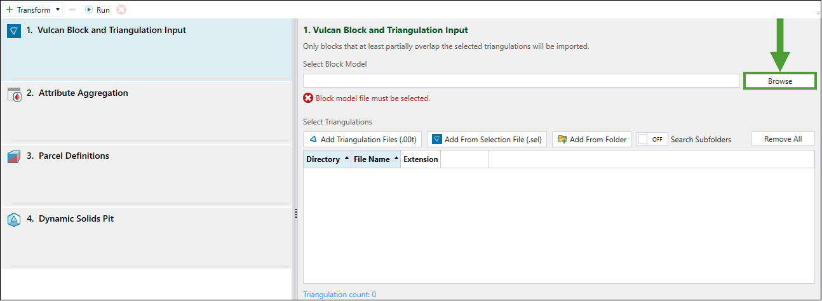The image size is (822, 301).
Task: Click the green plus Transform icon
Action: point(10,10)
